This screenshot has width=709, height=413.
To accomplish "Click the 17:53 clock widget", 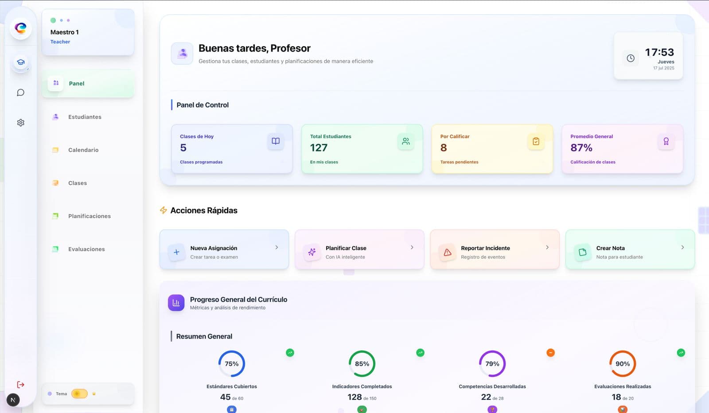I will point(648,56).
